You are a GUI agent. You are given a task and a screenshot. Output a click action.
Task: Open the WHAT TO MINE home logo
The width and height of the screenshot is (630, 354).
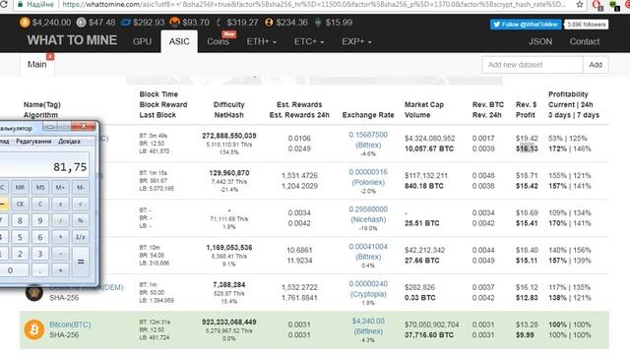pyautogui.click(x=72, y=40)
